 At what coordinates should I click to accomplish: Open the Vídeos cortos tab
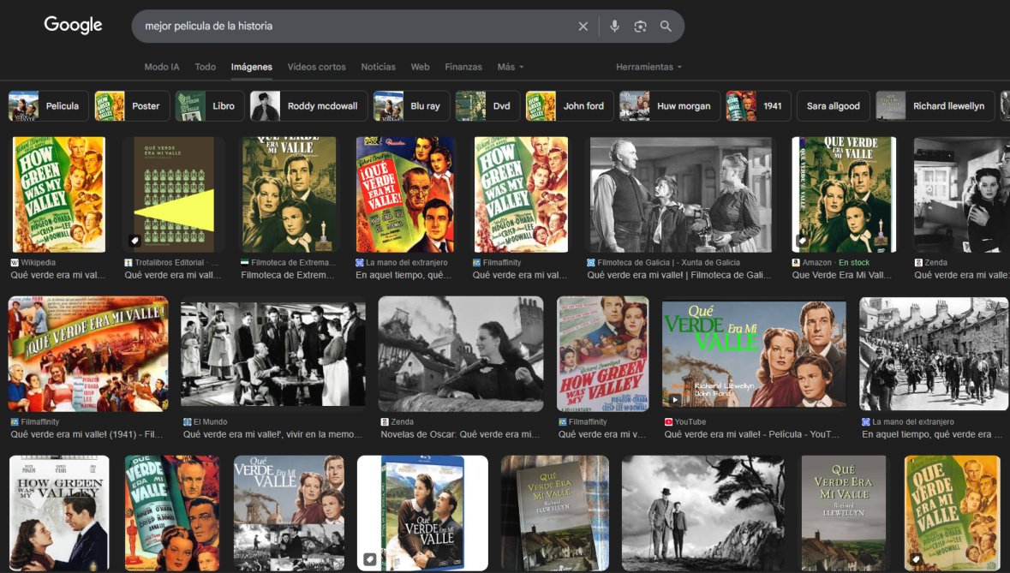point(316,67)
